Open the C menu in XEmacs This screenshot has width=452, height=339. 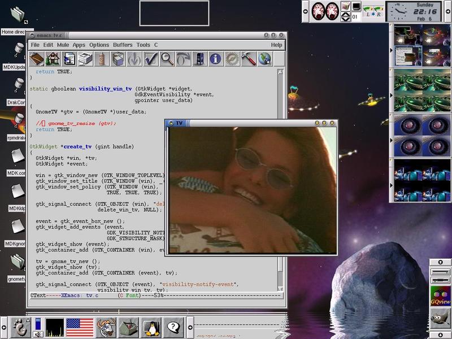(x=156, y=45)
